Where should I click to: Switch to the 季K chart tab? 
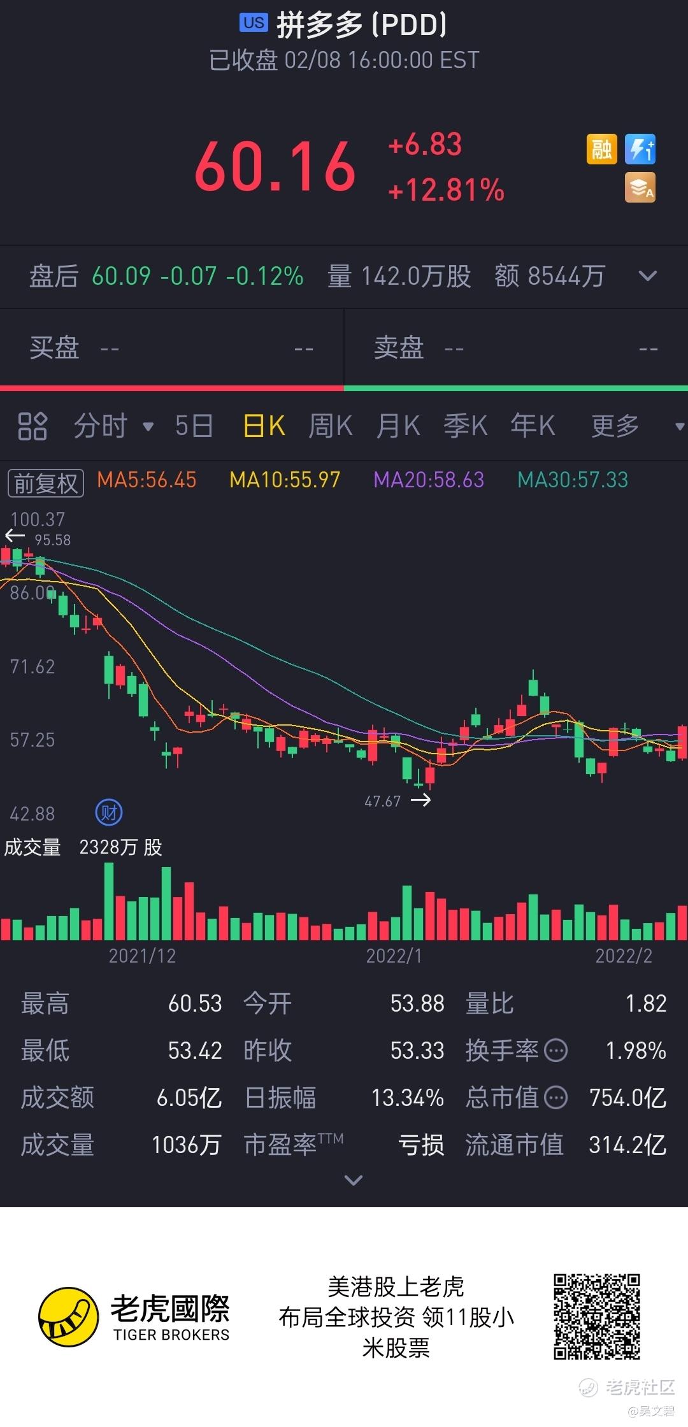pyautogui.click(x=466, y=426)
